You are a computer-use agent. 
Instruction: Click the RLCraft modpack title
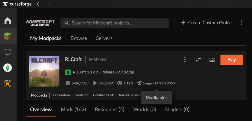coord(73,59)
